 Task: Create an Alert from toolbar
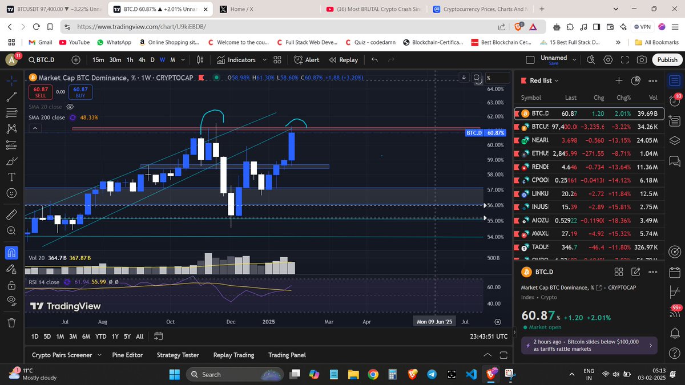[307, 59]
